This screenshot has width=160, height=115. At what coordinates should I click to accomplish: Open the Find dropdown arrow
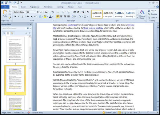click(155, 11)
